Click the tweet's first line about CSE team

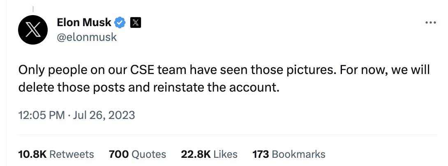224,70
